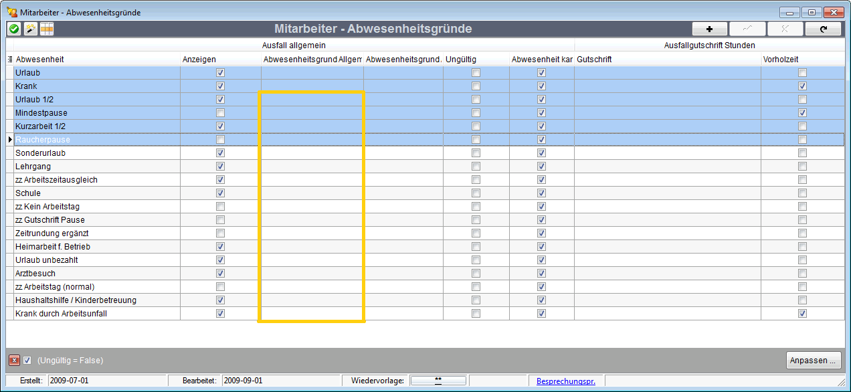Click the Vorholzeit column header
The image size is (851, 392).
click(802, 59)
